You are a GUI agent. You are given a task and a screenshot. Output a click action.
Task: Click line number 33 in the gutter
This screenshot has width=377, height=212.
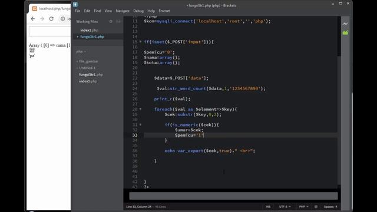click(135, 135)
